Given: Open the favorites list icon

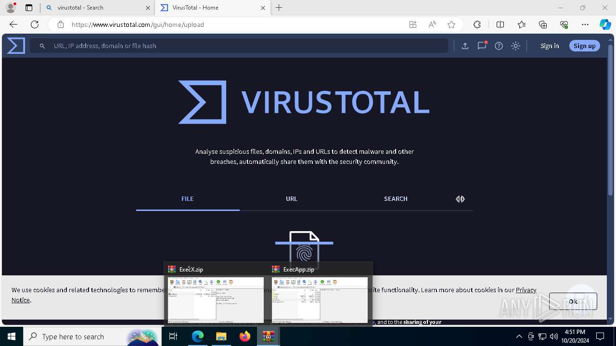Looking at the screenshot, I should point(522,25).
